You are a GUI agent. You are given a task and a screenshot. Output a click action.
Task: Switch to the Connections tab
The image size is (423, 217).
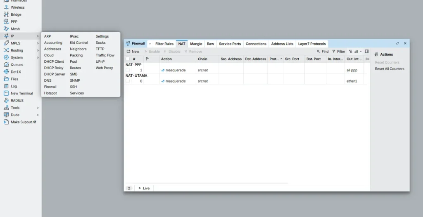click(x=256, y=44)
